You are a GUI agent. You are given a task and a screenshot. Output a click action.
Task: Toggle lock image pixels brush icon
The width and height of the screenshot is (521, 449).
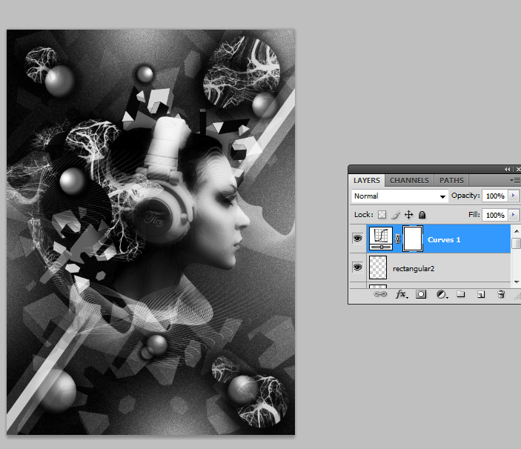coord(396,215)
